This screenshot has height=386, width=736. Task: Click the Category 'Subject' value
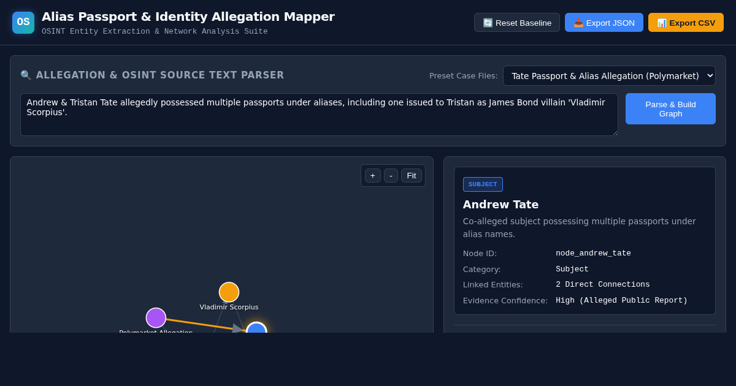pos(572,269)
